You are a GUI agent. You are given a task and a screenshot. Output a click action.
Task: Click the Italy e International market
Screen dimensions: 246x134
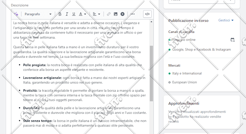[x=187, y=73]
